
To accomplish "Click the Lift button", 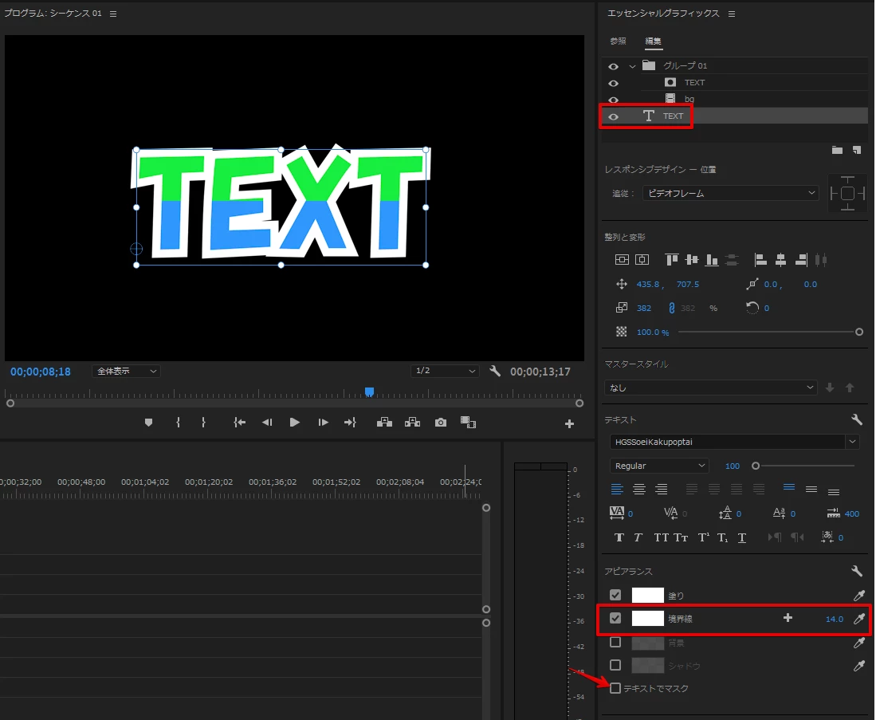I will 384,423.
